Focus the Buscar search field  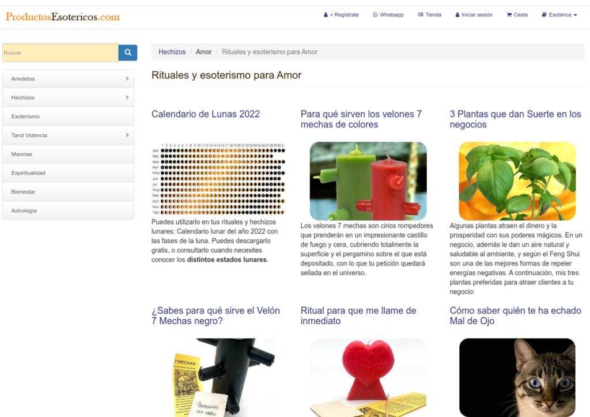tap(60, 52)
